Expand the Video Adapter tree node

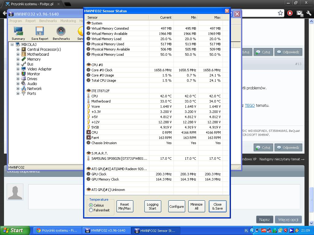click(x=18, y=69)
